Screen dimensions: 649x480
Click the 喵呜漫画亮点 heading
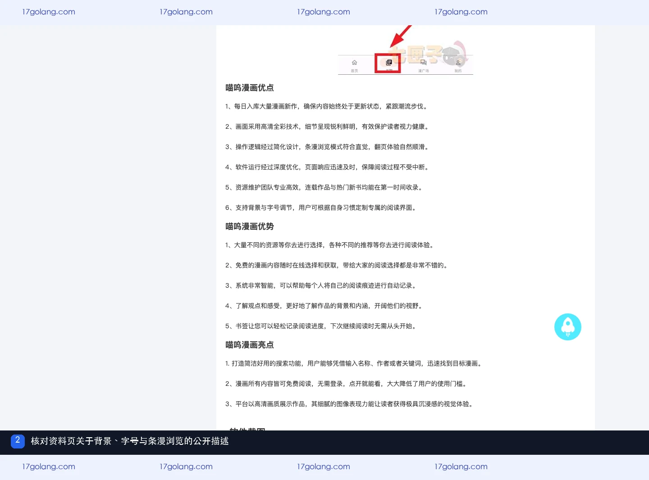(250, 345)
